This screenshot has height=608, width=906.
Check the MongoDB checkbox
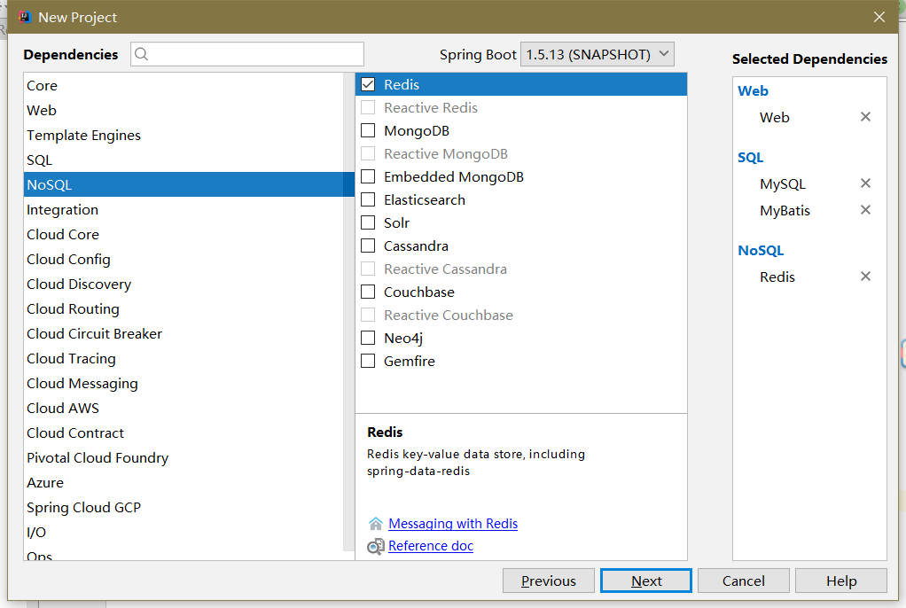(368, 130)
